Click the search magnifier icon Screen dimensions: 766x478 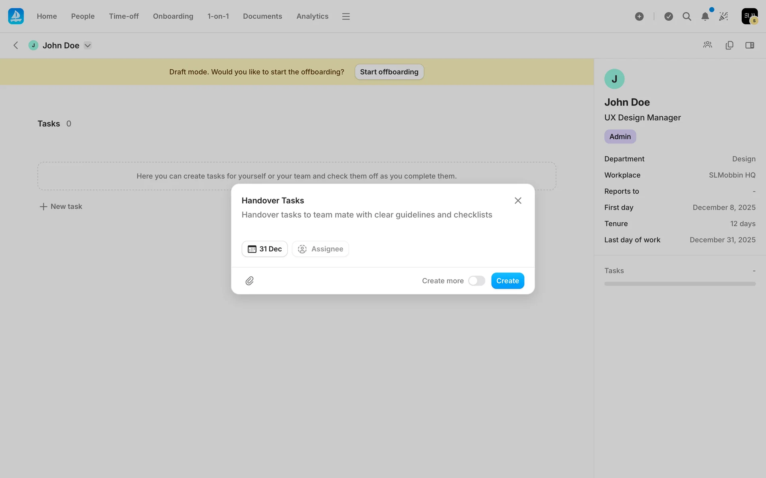[687, 16]
